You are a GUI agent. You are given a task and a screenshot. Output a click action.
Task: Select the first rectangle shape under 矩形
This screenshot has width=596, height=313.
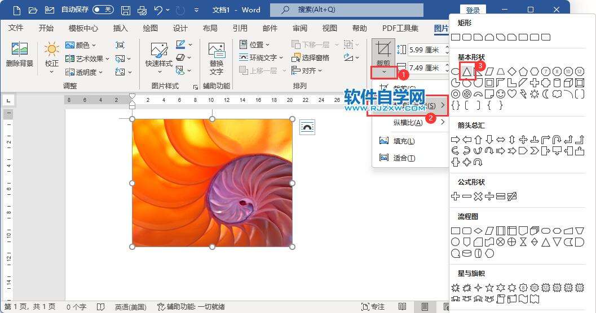click(x=456, y=37)
